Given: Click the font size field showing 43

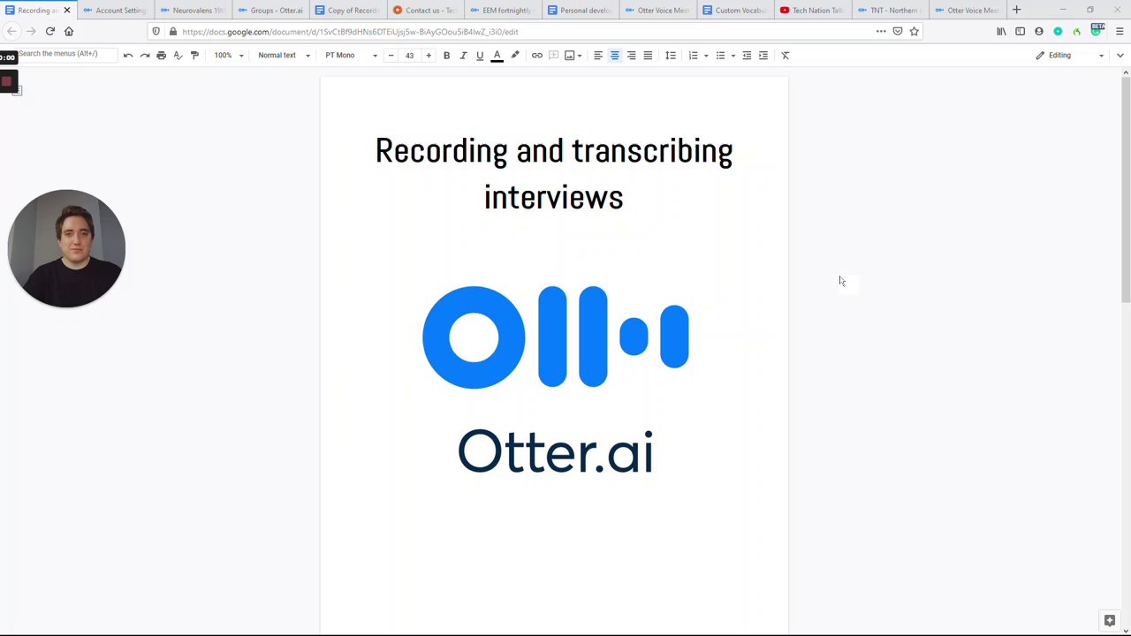Looking at the screenshot, I should click(409, 55).
